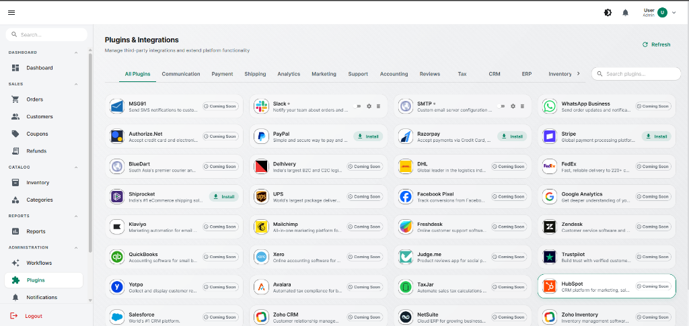
Task: Click the Refresh button
Action: pyautogui.click(x=657, y=44)
